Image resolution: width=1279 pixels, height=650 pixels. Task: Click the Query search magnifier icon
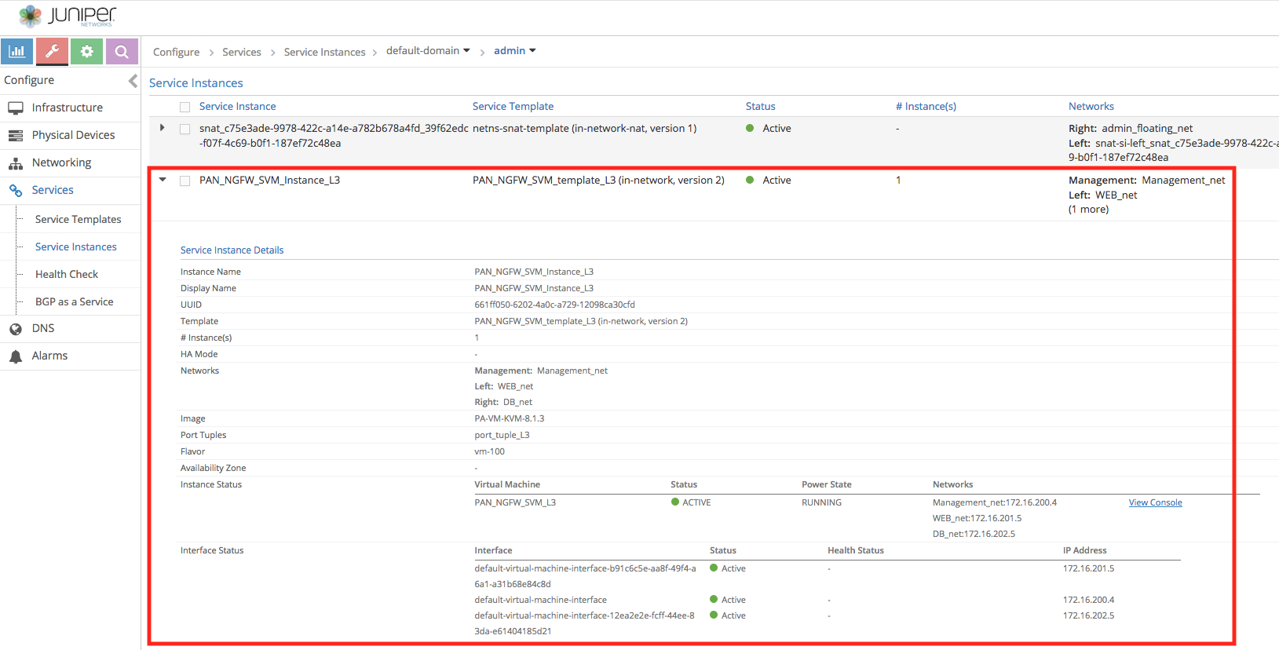[x=122, y=52]
